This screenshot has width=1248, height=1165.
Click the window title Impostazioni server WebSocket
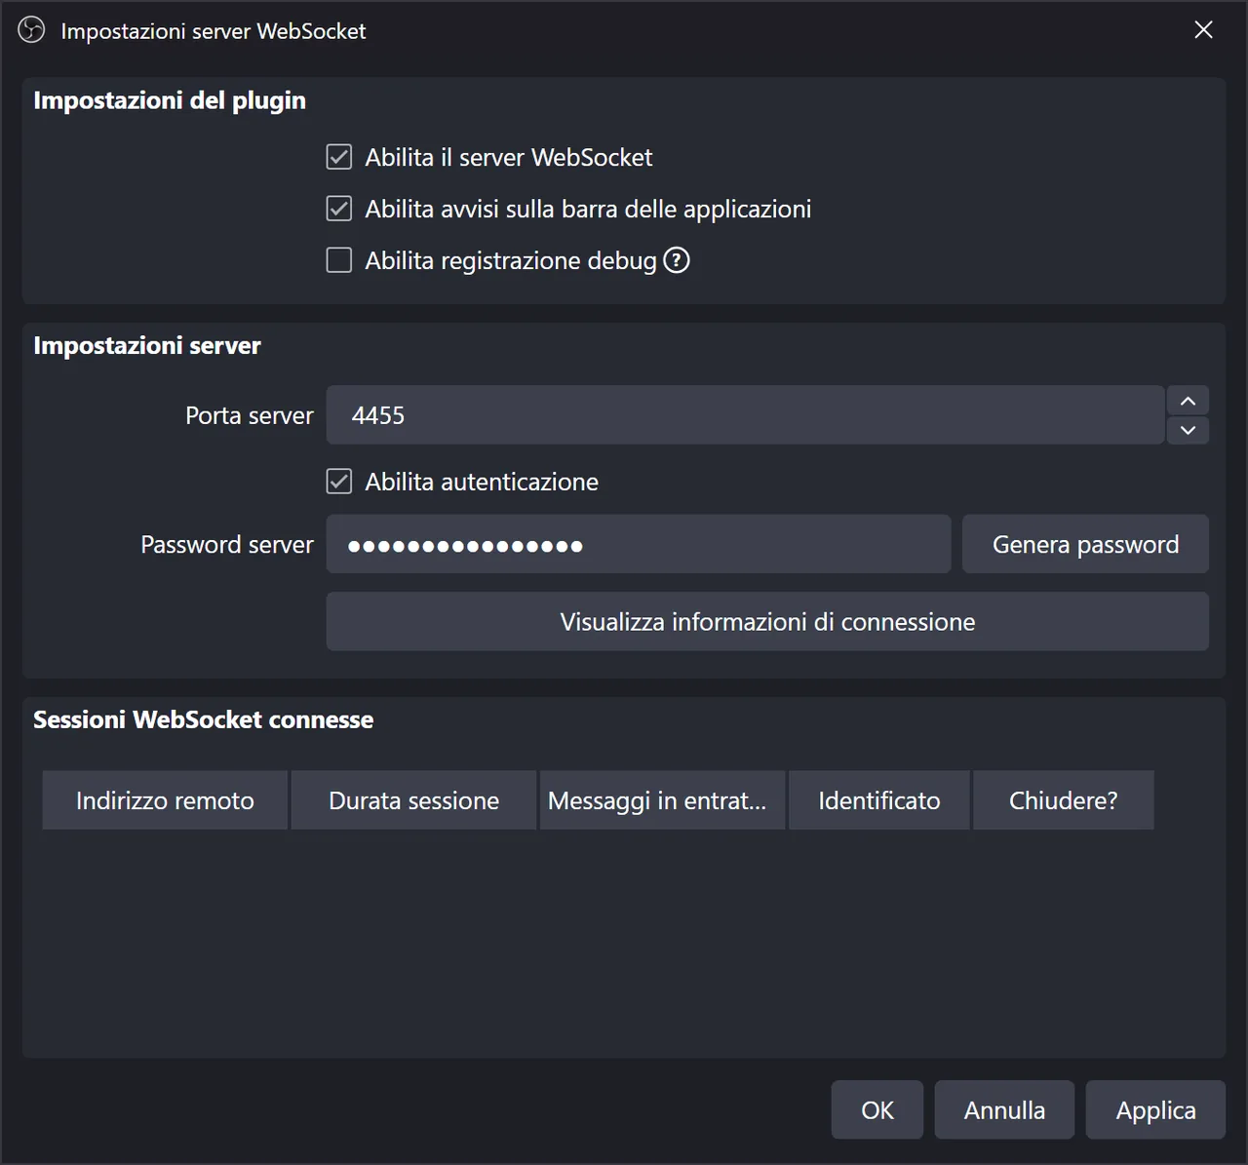point(214,31)
